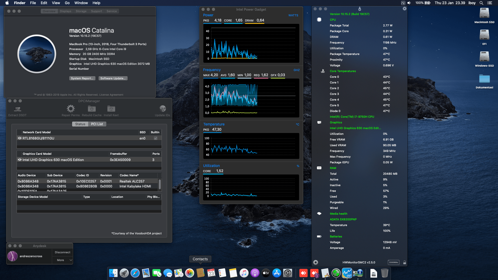Toggle the eye icon for Intel UHD Graphics
This screenshot has height=280, width=498.
[20, 160]
